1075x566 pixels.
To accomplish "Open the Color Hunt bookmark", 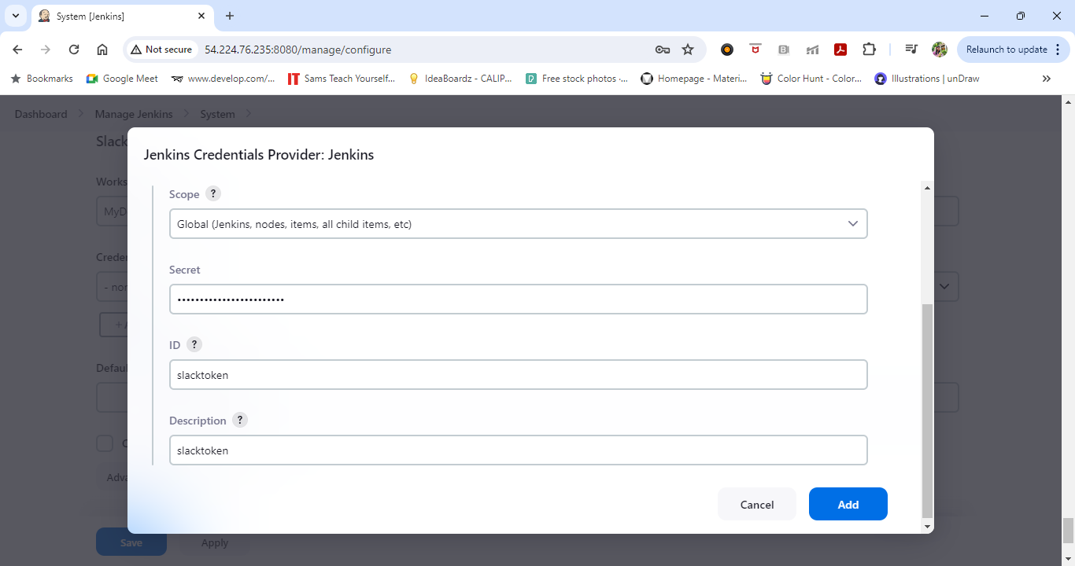I will 811,79.
